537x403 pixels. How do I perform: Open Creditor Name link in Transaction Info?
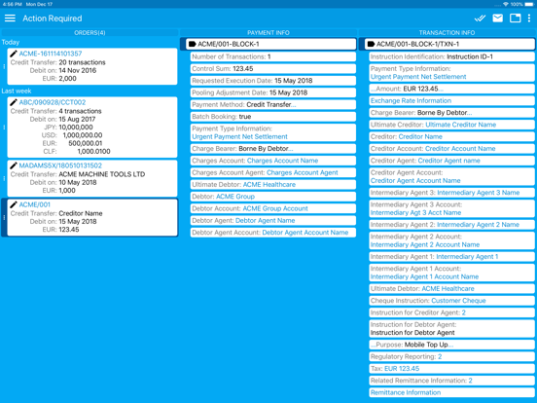click(x=420, y=136)
